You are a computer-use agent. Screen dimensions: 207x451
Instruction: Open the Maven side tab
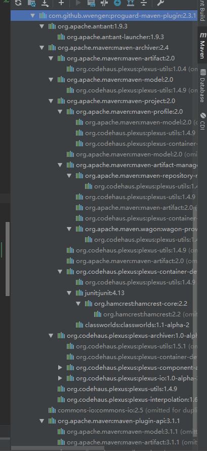click(202, 44)
